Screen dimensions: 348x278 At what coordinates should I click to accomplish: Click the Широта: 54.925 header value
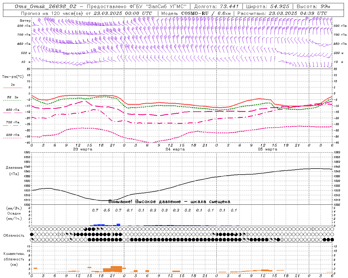tap(268, 7)
